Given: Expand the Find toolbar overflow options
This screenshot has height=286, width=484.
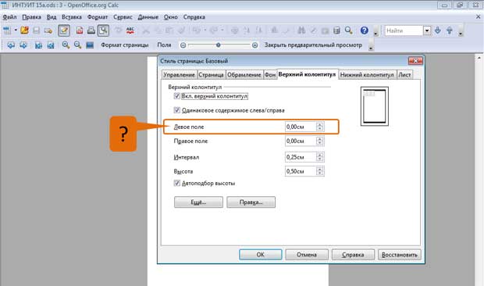Looking at the screenshot, I should [x=461, y=33].
